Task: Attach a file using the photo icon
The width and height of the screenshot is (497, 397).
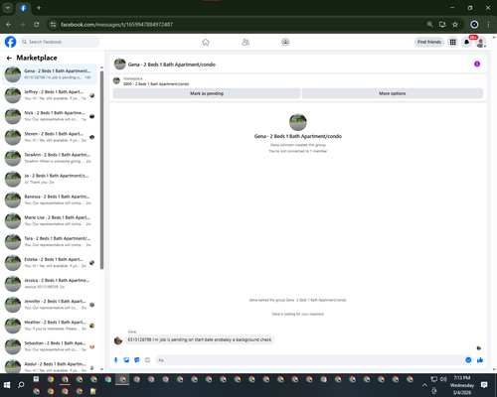Action: [126, 360]
